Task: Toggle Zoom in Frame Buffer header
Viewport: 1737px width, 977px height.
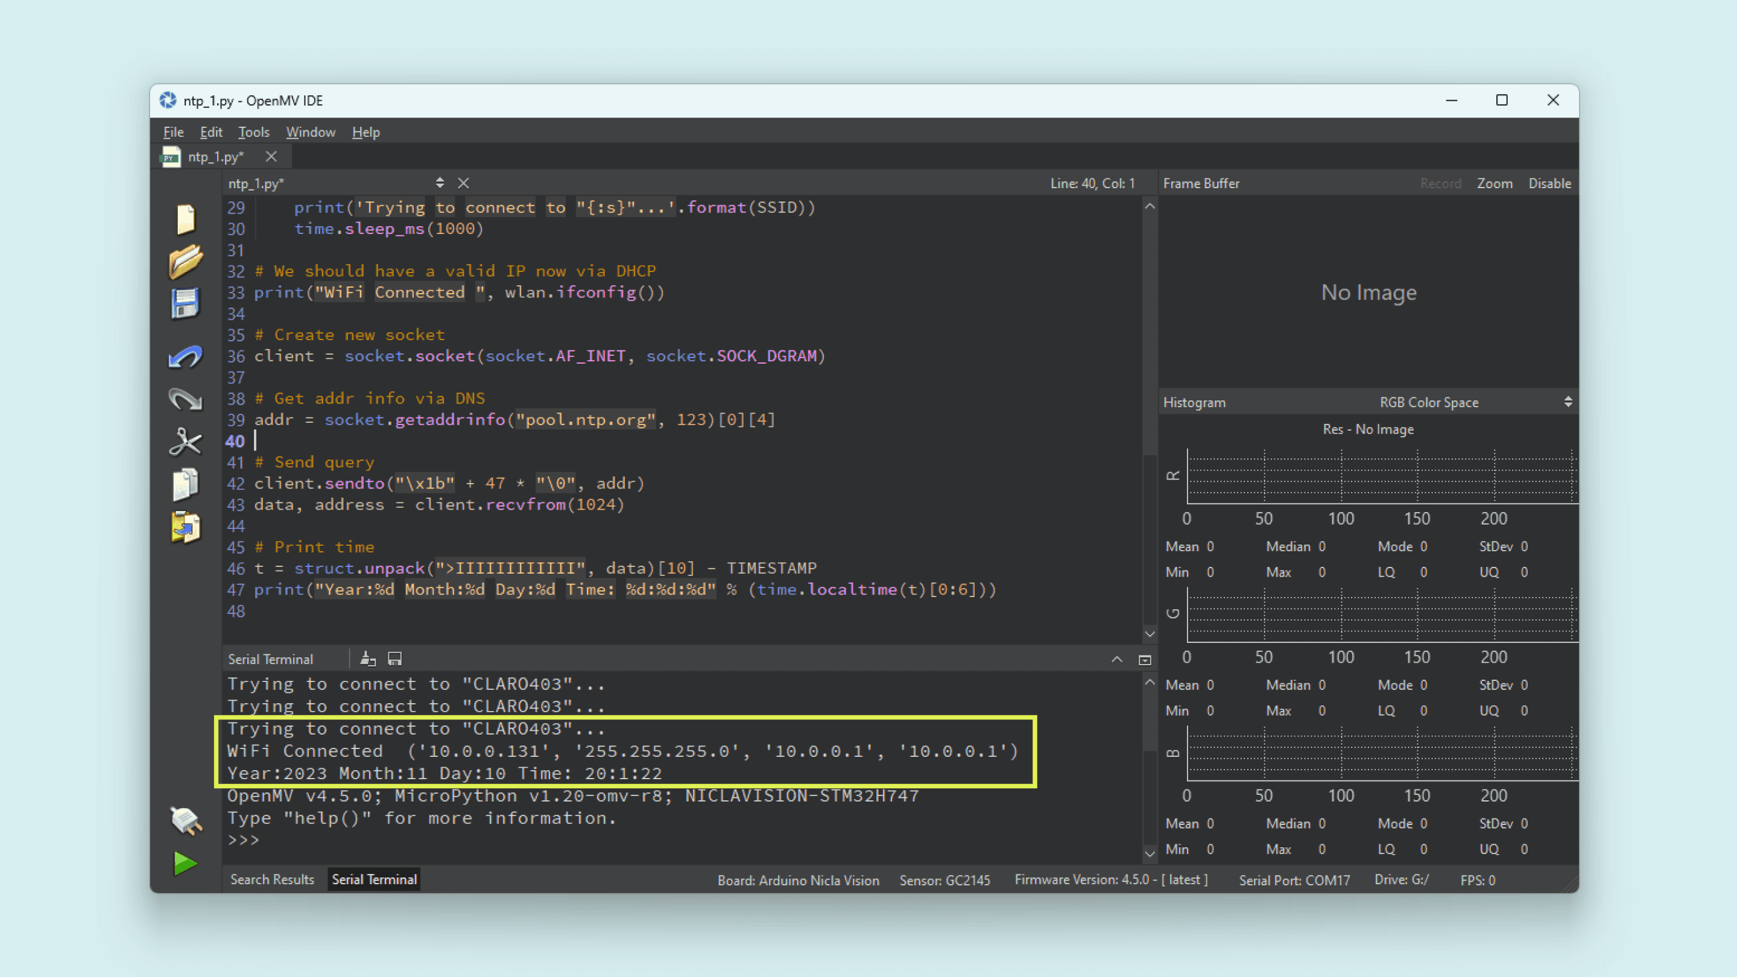Action: point(1495,183)
